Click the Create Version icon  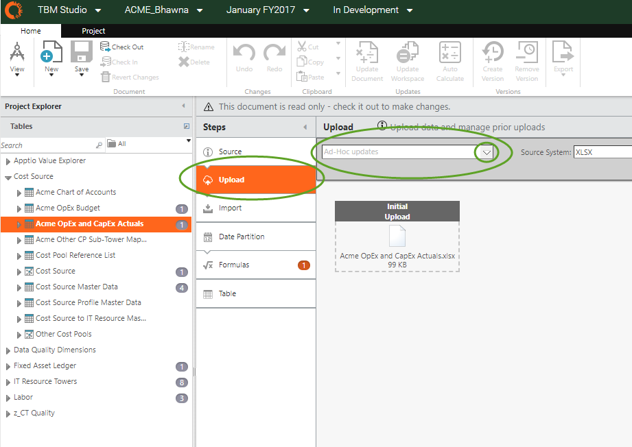tap(493, 52)
